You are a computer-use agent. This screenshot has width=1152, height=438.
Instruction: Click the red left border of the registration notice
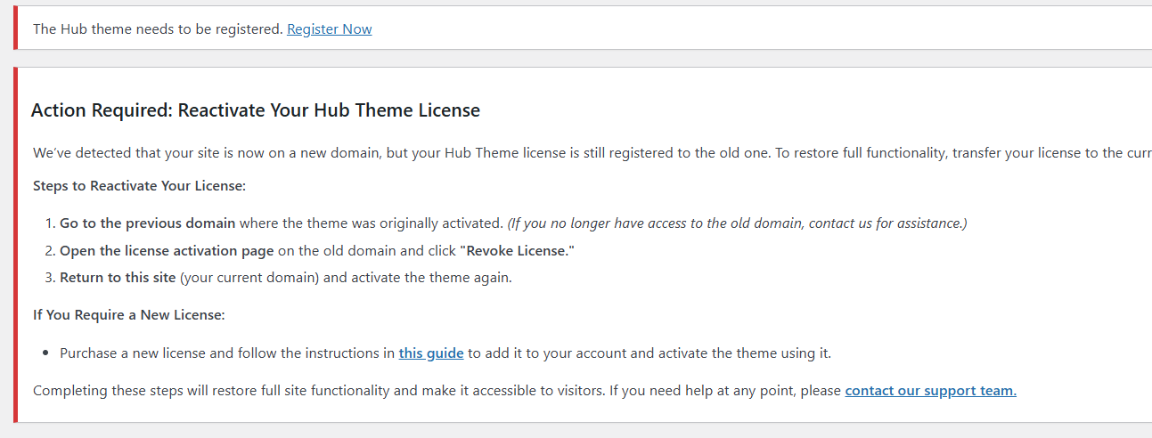[15, 28]
